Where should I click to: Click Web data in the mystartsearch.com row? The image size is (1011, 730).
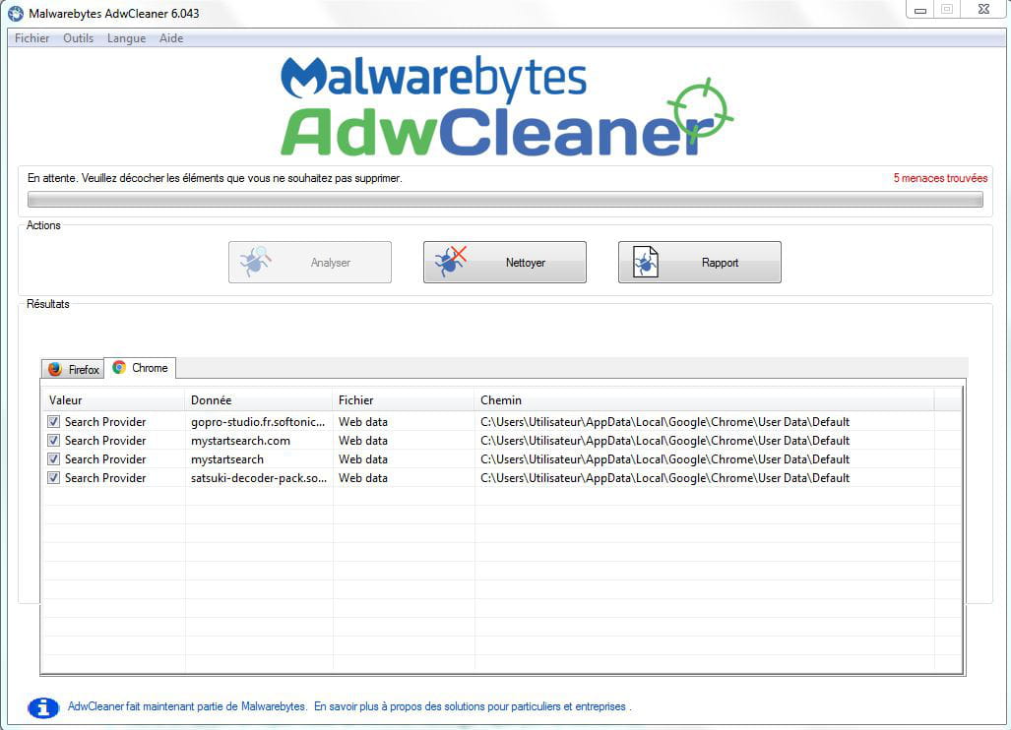pyautogui.click(x=363, y=441)
